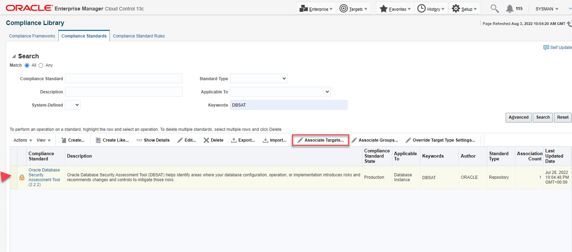Screen dimensions: 572x252
Task: Select the Match Any radio button
Action: pos(41,66)
